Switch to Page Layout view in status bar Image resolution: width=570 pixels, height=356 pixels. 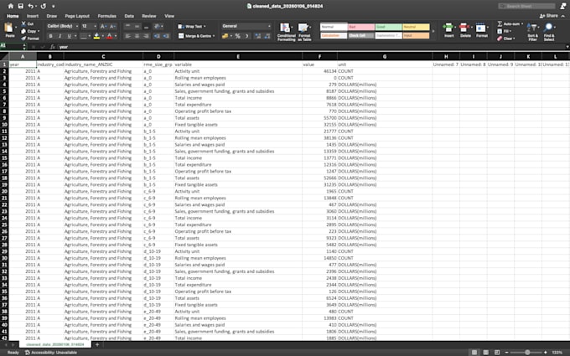click(485, 353)
